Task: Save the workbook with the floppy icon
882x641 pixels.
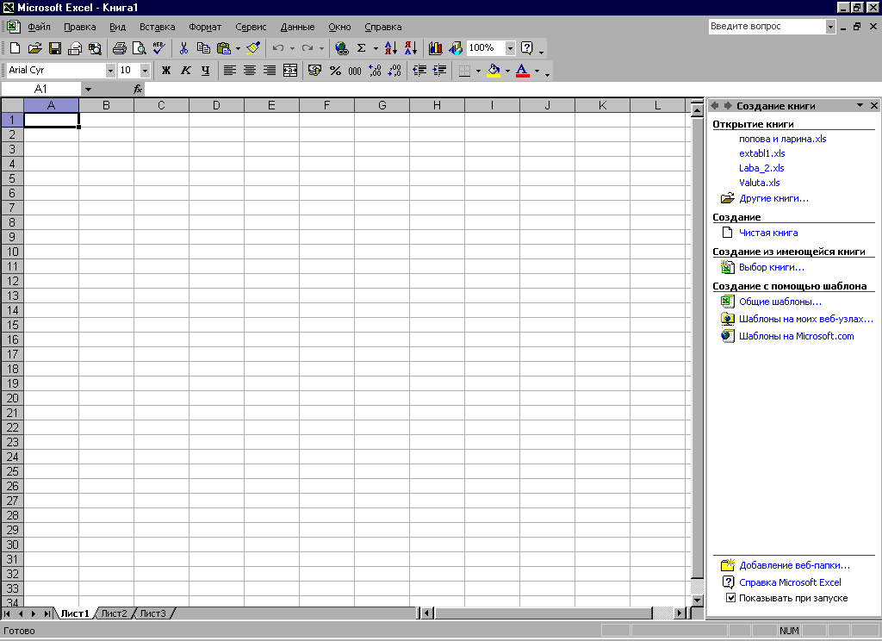Action: coord(55,48)
